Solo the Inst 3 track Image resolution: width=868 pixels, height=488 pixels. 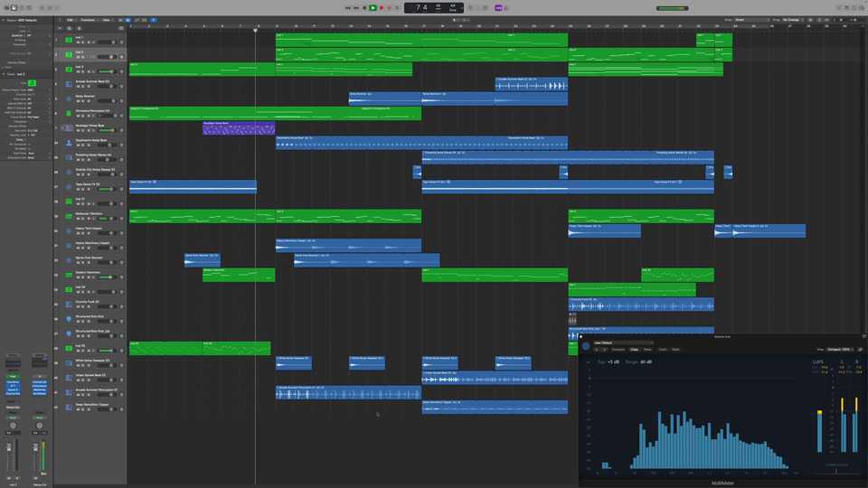[x=83, y=70]
